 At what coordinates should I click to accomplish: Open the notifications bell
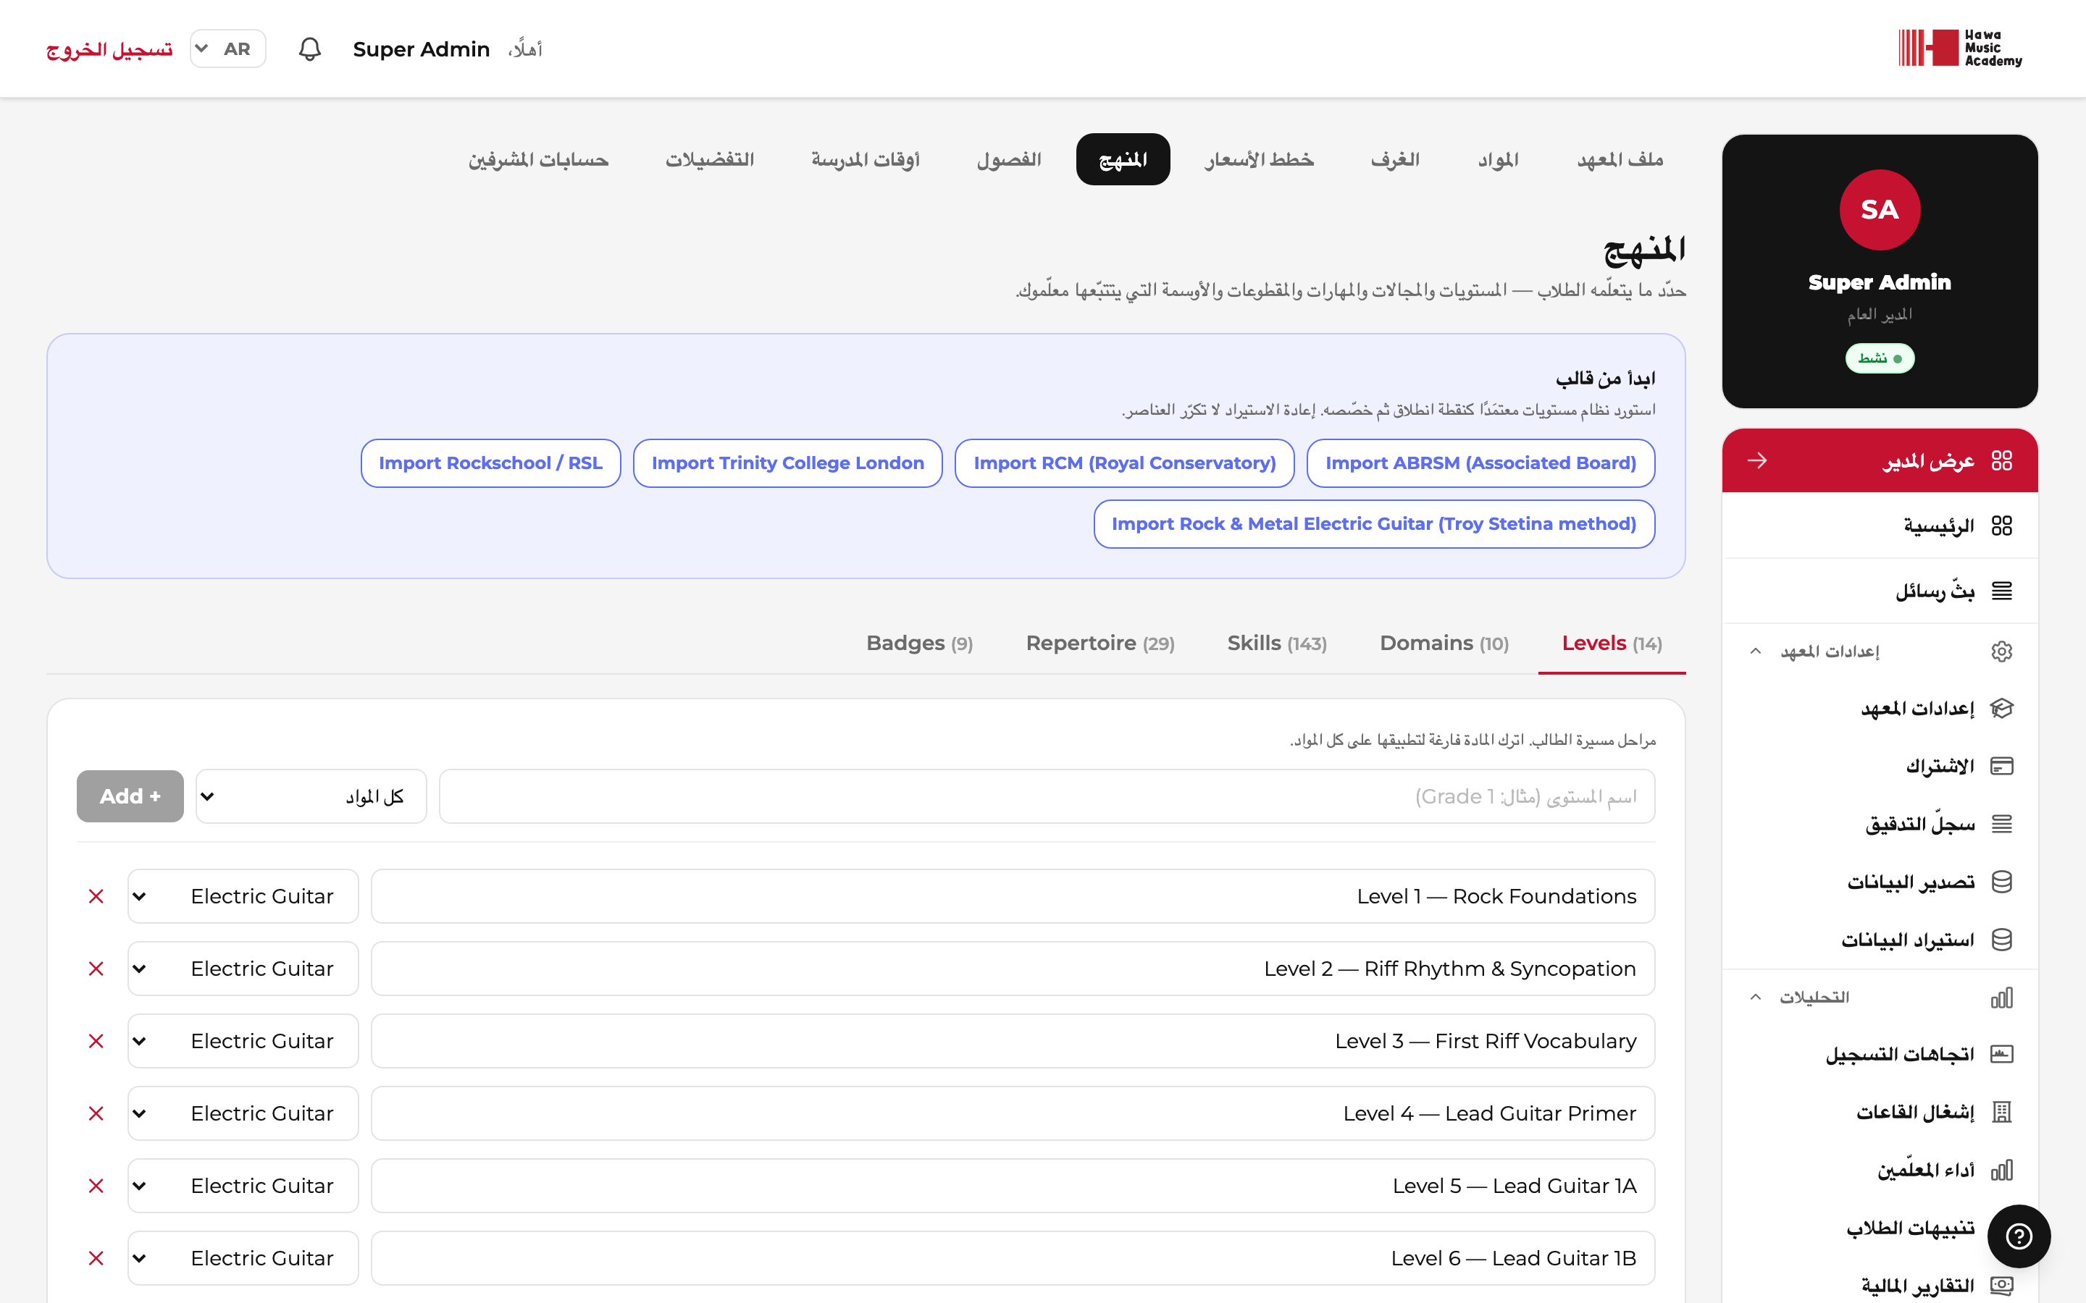click(310, 49)
